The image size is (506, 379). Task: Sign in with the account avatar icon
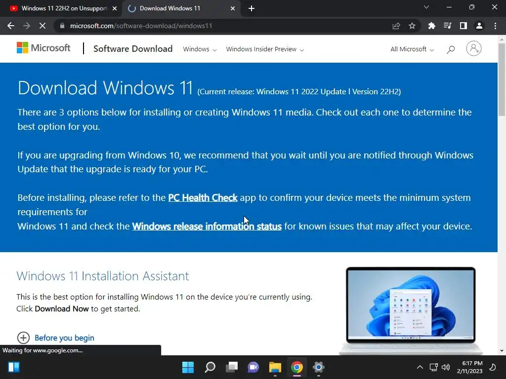(x=473, y=49)
